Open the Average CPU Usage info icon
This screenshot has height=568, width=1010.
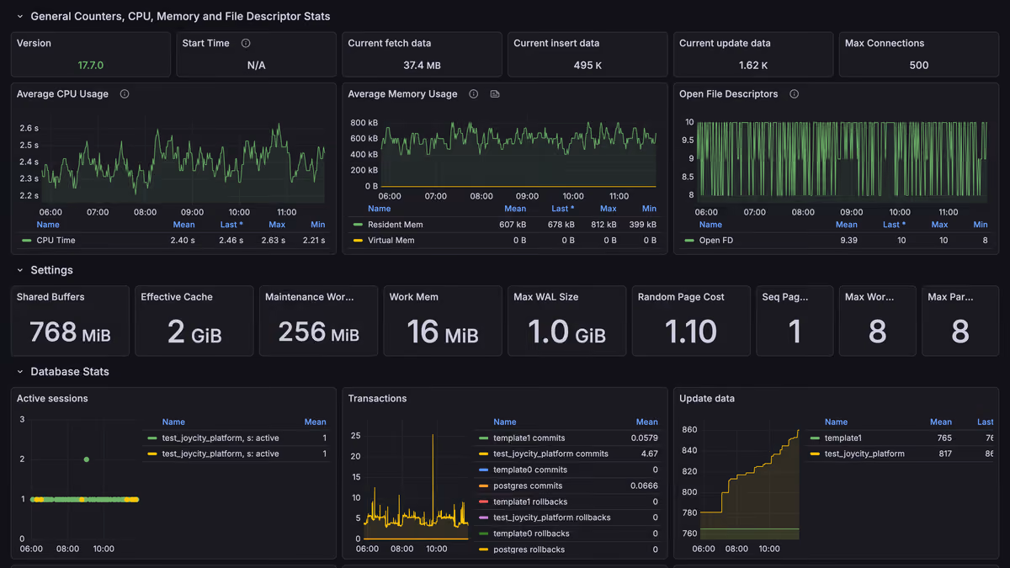click(125, 94)
